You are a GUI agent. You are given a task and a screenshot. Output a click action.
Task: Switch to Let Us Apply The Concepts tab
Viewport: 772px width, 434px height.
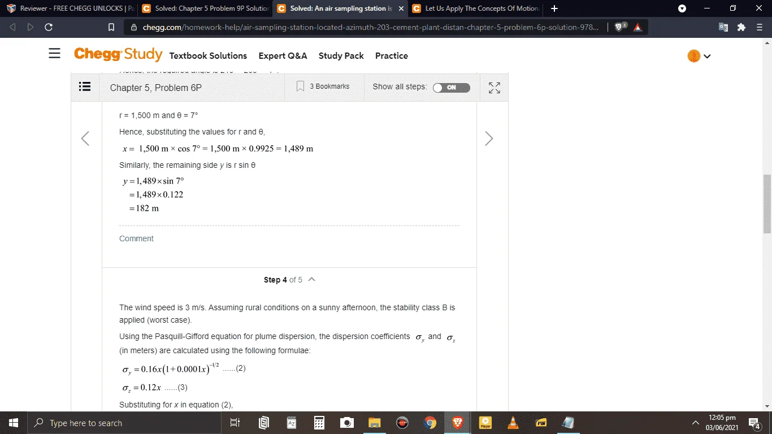(476, 8)
